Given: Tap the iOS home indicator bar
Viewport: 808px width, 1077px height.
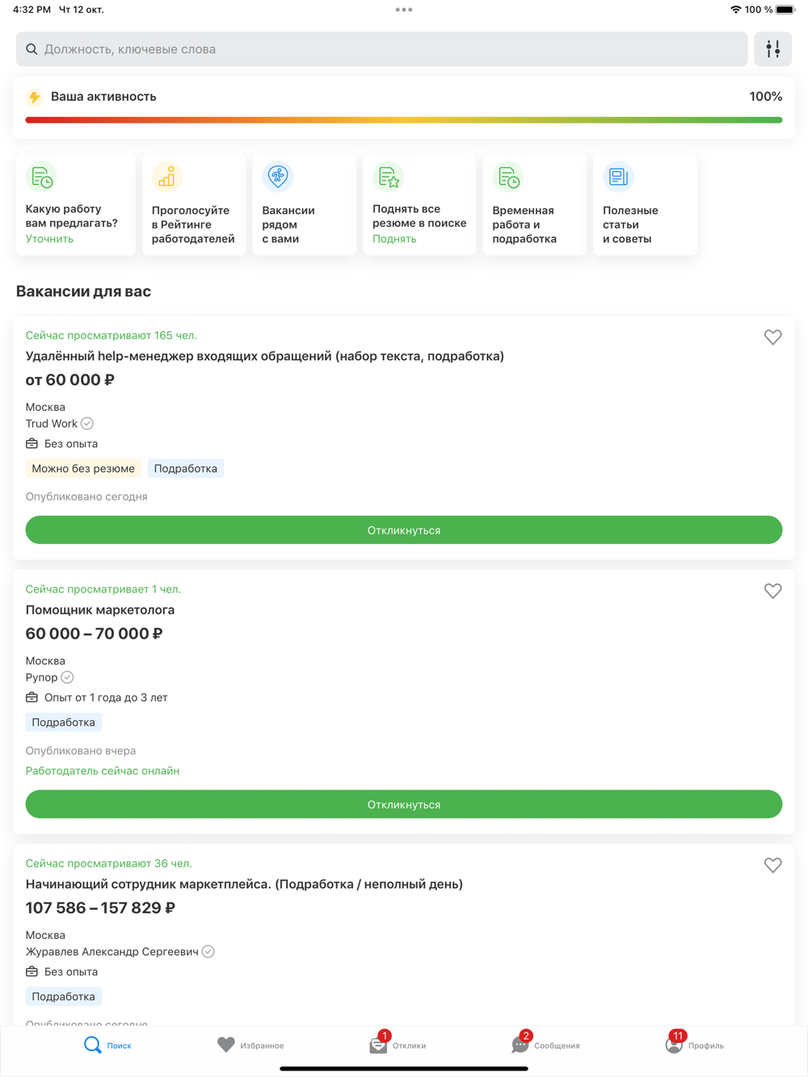Looking at the screenshot, I should tap(404, 1068).
